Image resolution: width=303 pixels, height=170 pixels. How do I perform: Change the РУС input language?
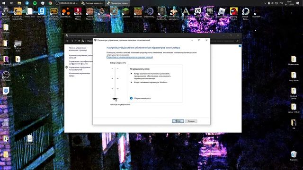click(x=281, y=3)
